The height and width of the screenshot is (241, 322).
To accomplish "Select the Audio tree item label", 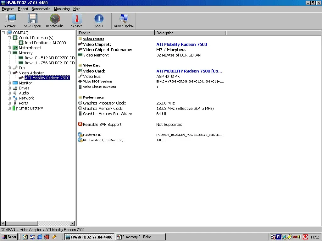I will coord(24,93).
